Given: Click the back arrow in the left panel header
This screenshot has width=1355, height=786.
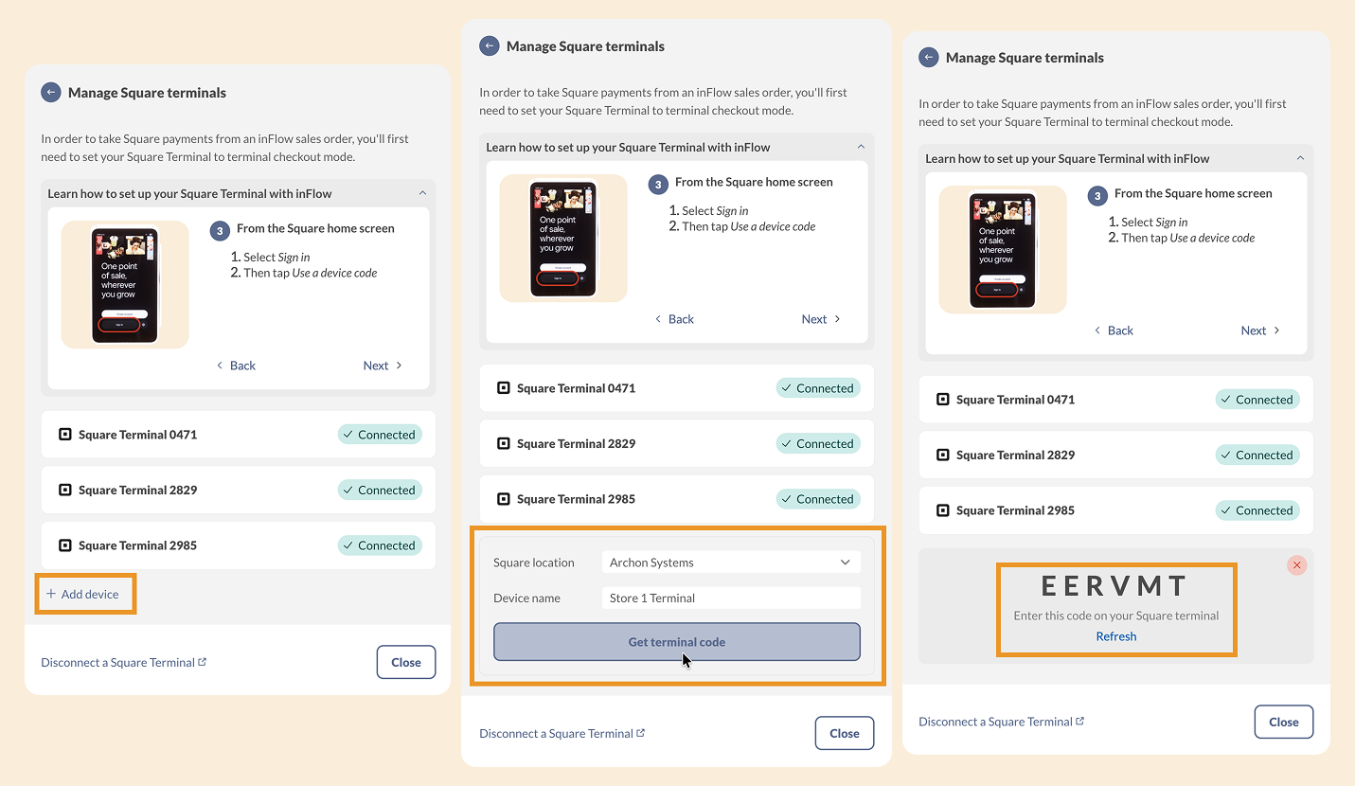Looking at the screenshot, I should (50, 93).
